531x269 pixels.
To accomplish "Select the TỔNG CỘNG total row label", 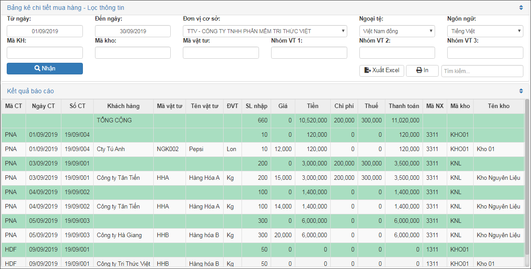I will [x=114, y=120].
